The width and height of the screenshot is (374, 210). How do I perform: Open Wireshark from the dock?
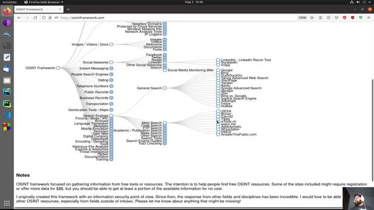(x=6, y=34)
